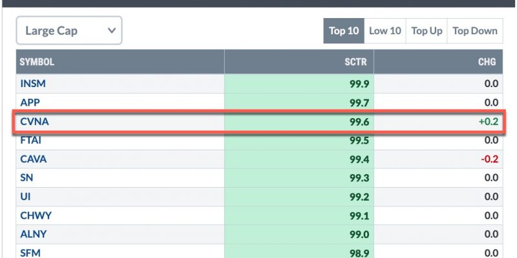Open the CAVA symbol link
This screenshot has height=258, width=517.
coord(34,159)
